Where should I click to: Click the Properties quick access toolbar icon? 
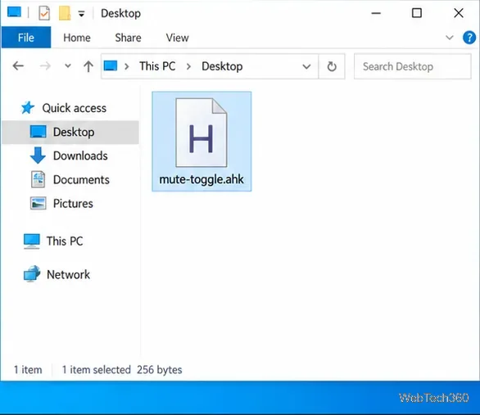tap(44, 13)
